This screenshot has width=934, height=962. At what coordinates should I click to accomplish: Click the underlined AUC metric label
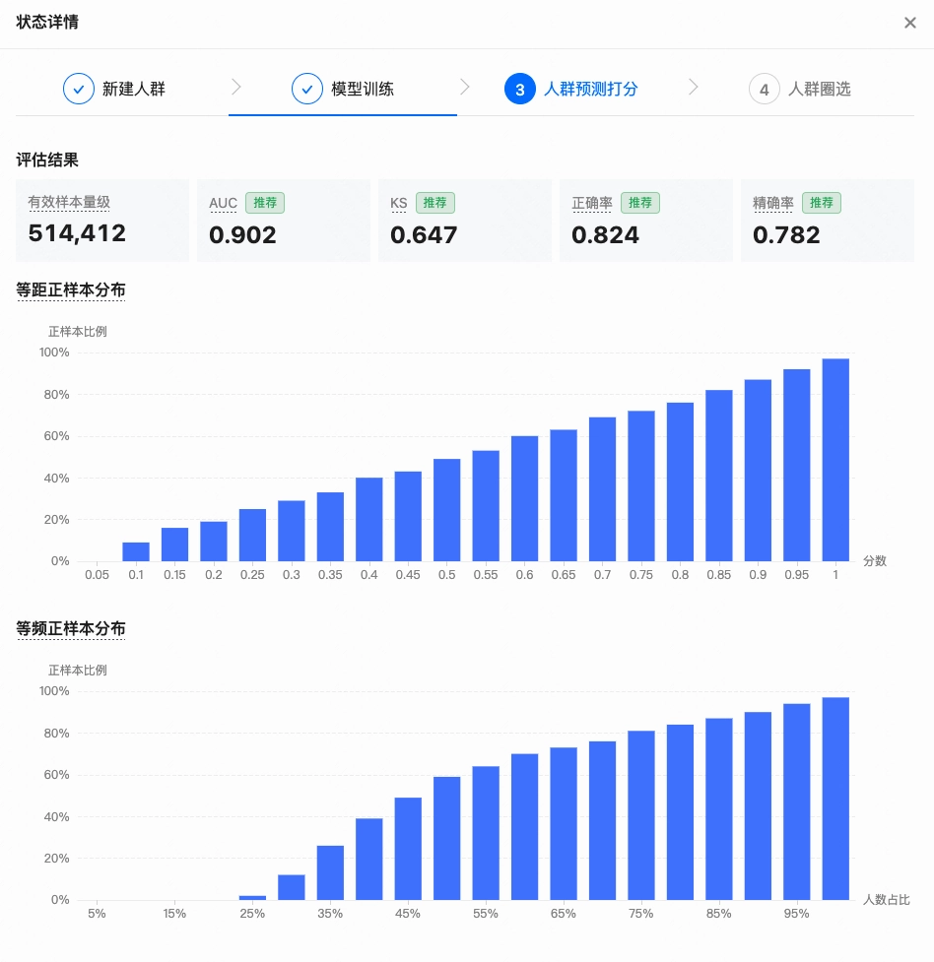tap(223, 203)
